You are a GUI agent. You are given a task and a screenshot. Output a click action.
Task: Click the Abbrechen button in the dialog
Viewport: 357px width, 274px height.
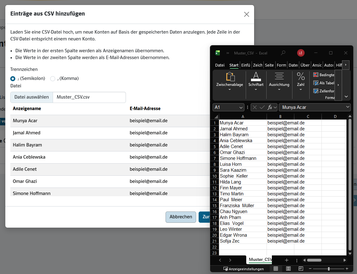[x=181, y=217]
